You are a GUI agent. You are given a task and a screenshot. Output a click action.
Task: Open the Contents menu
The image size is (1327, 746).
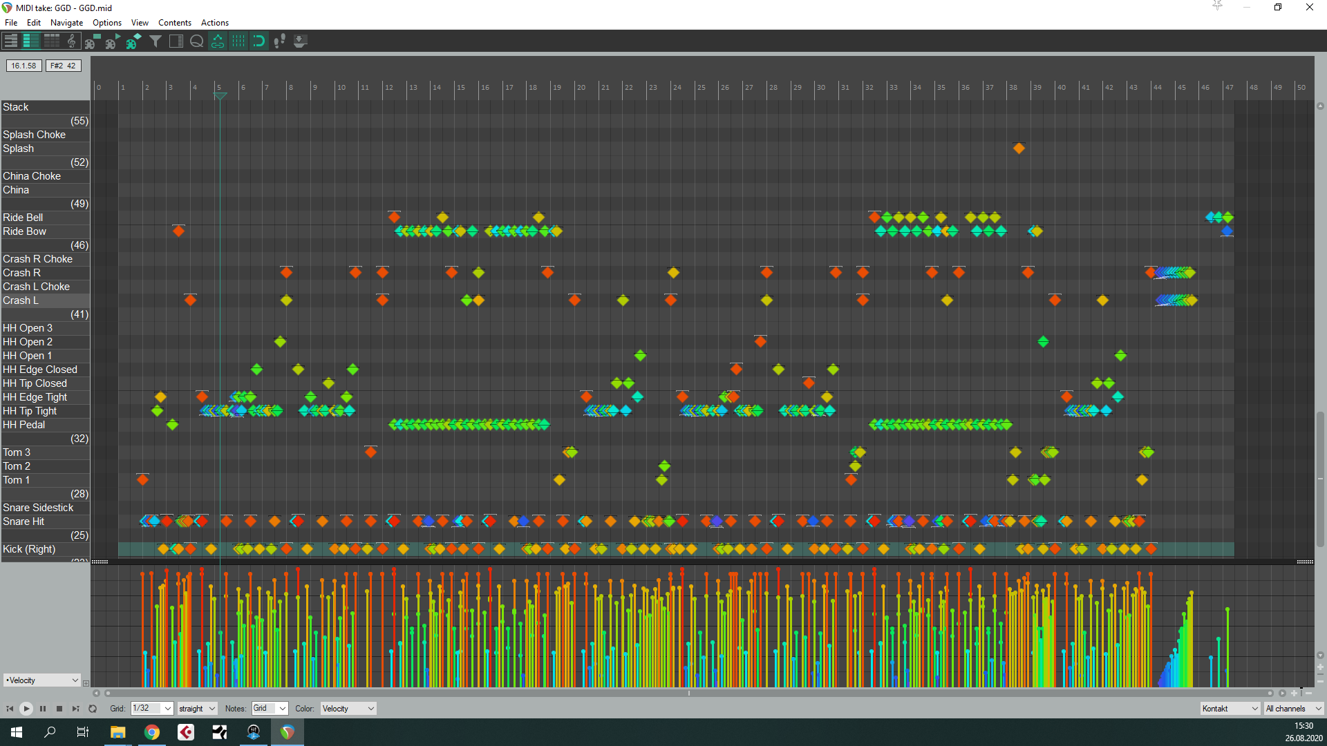click(174, 23)
